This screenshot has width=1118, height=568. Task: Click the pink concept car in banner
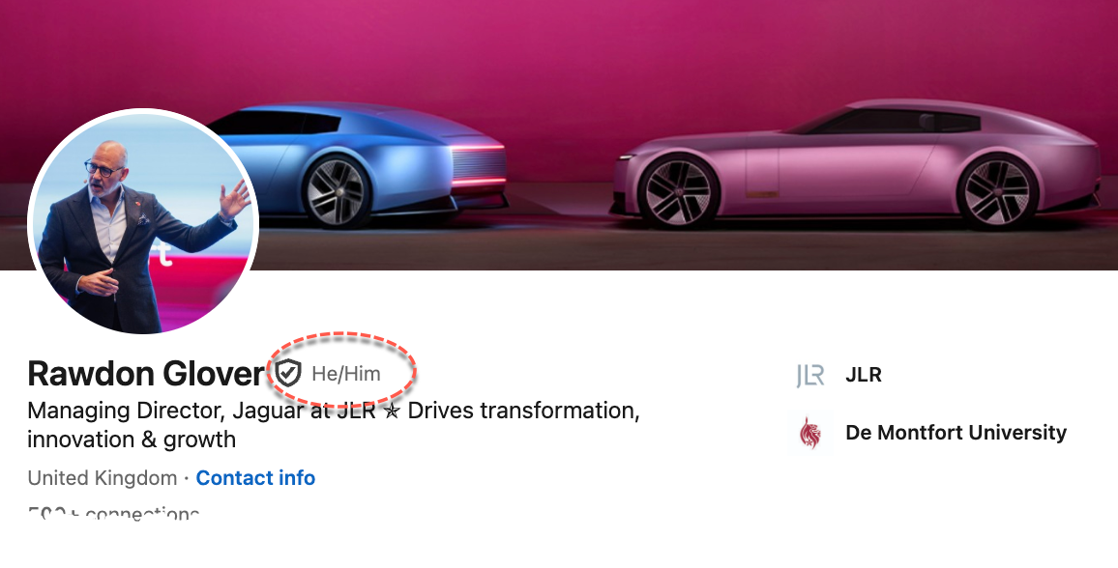[x=856, y=165]
